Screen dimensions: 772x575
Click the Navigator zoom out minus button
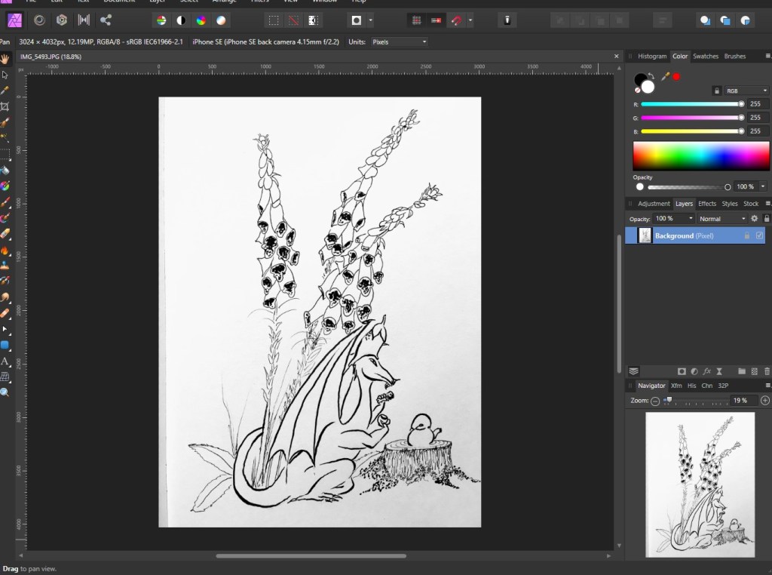tap(655, 401)
